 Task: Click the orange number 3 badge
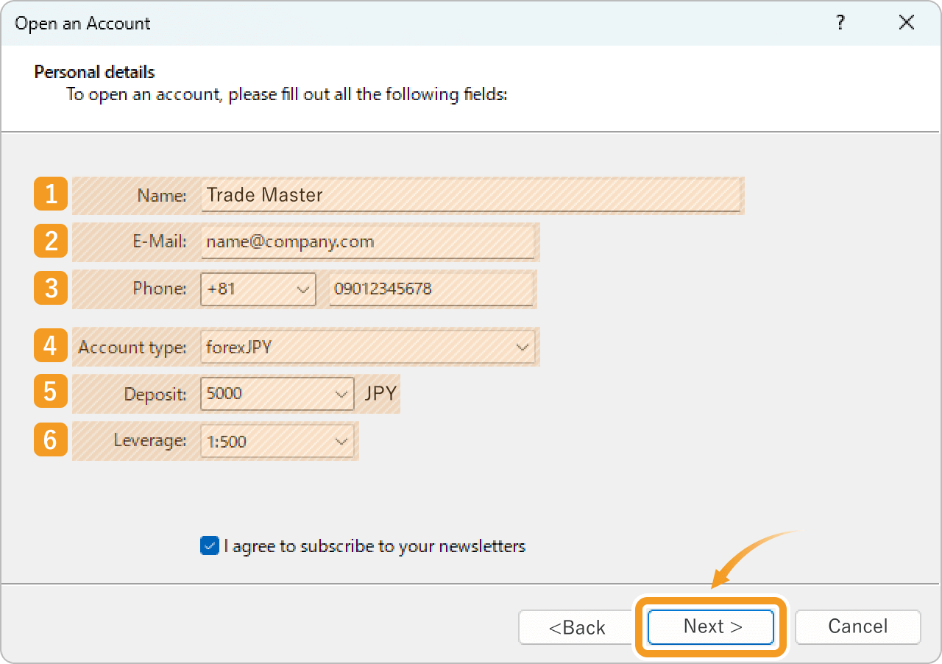[x=51, y=288]
